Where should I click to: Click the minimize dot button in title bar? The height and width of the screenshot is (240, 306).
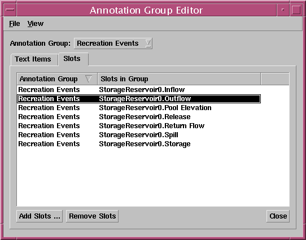click(283, 10)
